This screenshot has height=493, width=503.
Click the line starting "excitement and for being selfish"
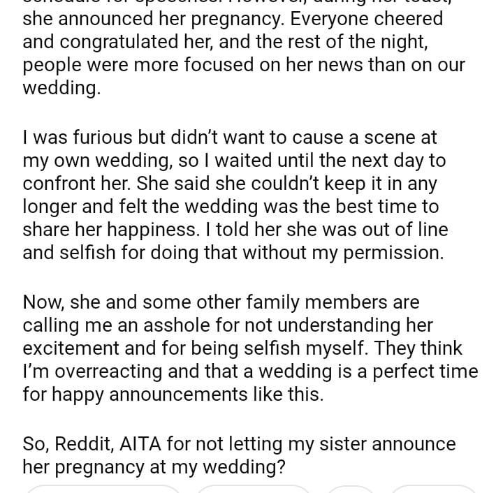pos(242,348)
